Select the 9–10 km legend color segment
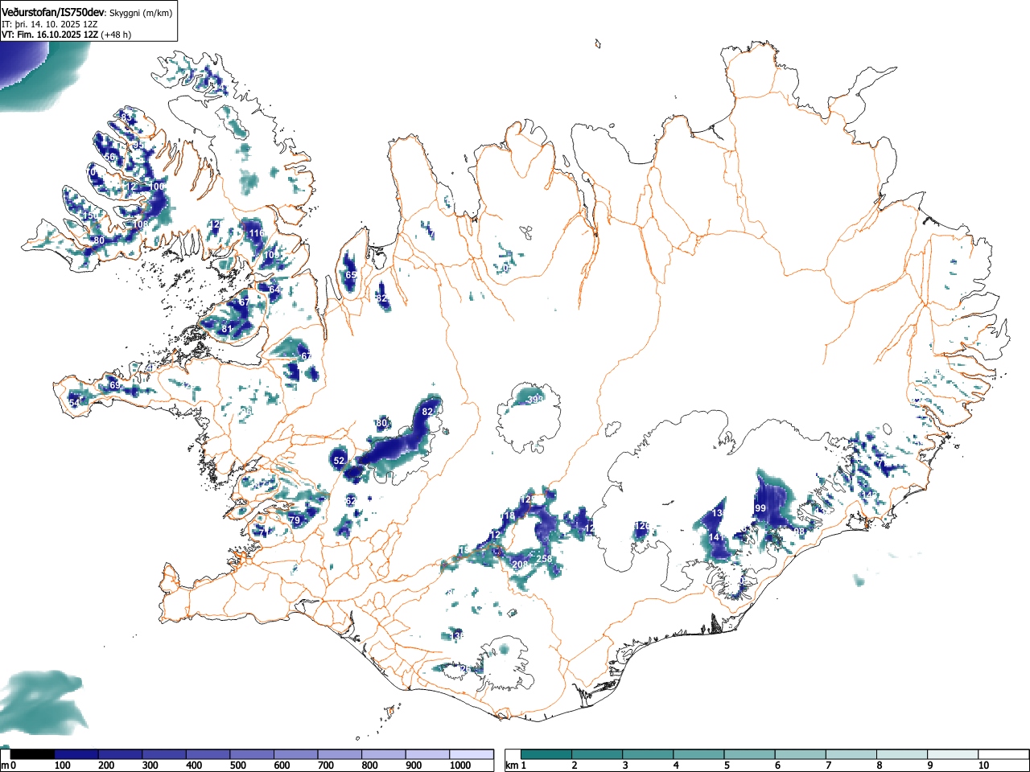The height and width of the screenshot is (772, 1030). tap(954, 754)
